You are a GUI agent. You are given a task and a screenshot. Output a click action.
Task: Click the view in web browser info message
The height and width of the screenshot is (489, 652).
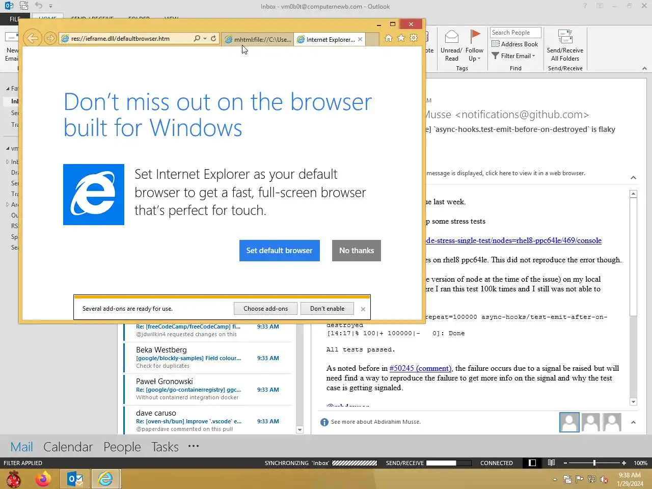click(506, 173)
